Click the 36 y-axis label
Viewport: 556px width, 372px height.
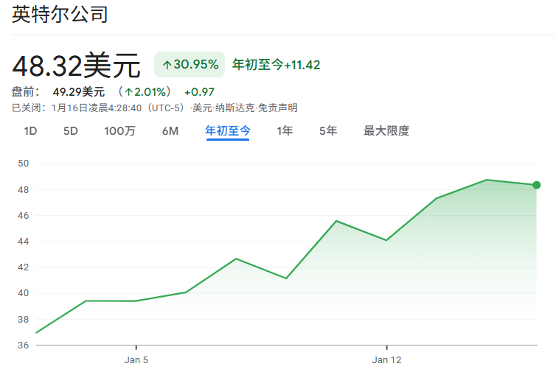24,345
